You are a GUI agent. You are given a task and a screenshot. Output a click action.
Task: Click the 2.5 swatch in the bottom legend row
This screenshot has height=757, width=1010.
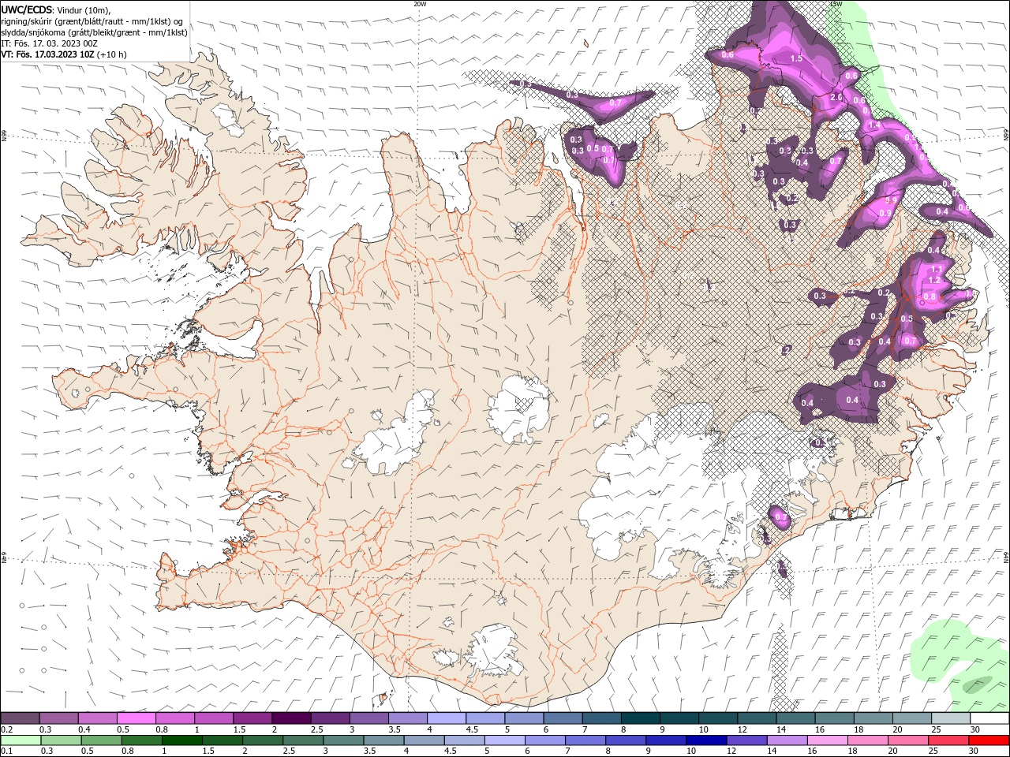[x=302, y=740]
